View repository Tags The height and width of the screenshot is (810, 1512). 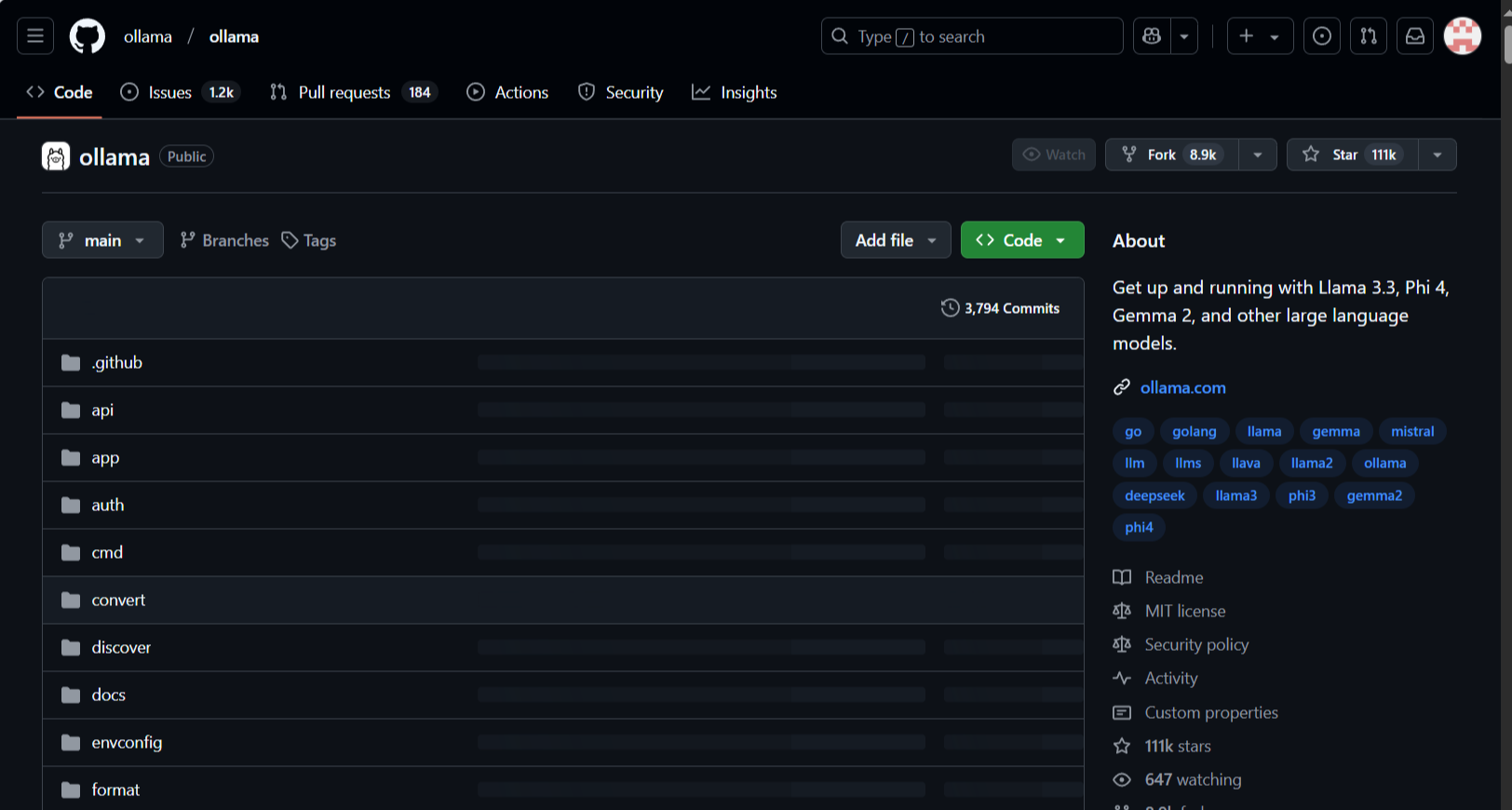point(309,240)
